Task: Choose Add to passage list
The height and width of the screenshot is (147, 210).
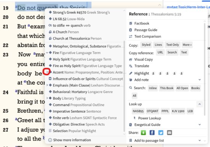Action: pyautogui.click(x=149, y=141)
